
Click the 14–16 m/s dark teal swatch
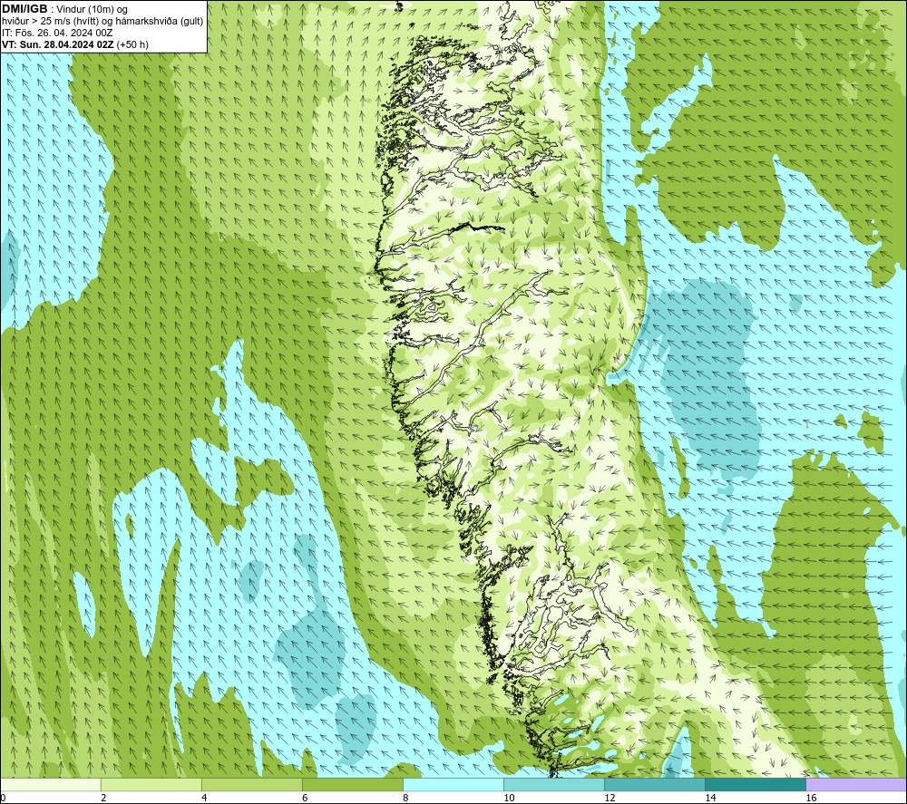756,784
